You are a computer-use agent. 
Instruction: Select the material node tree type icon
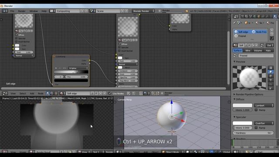48,93
